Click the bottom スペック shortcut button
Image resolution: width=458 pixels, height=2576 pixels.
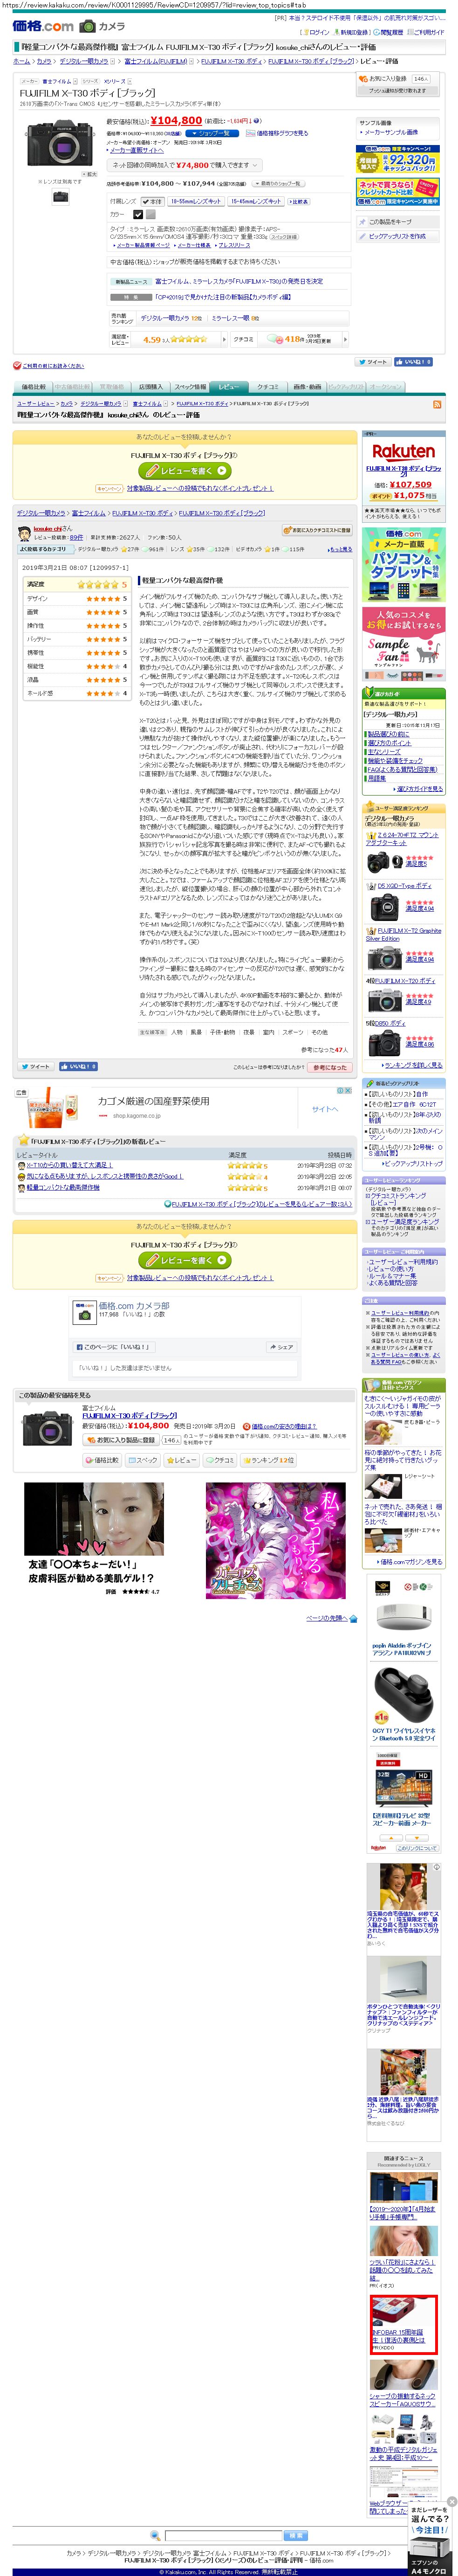coord(142,1460)
